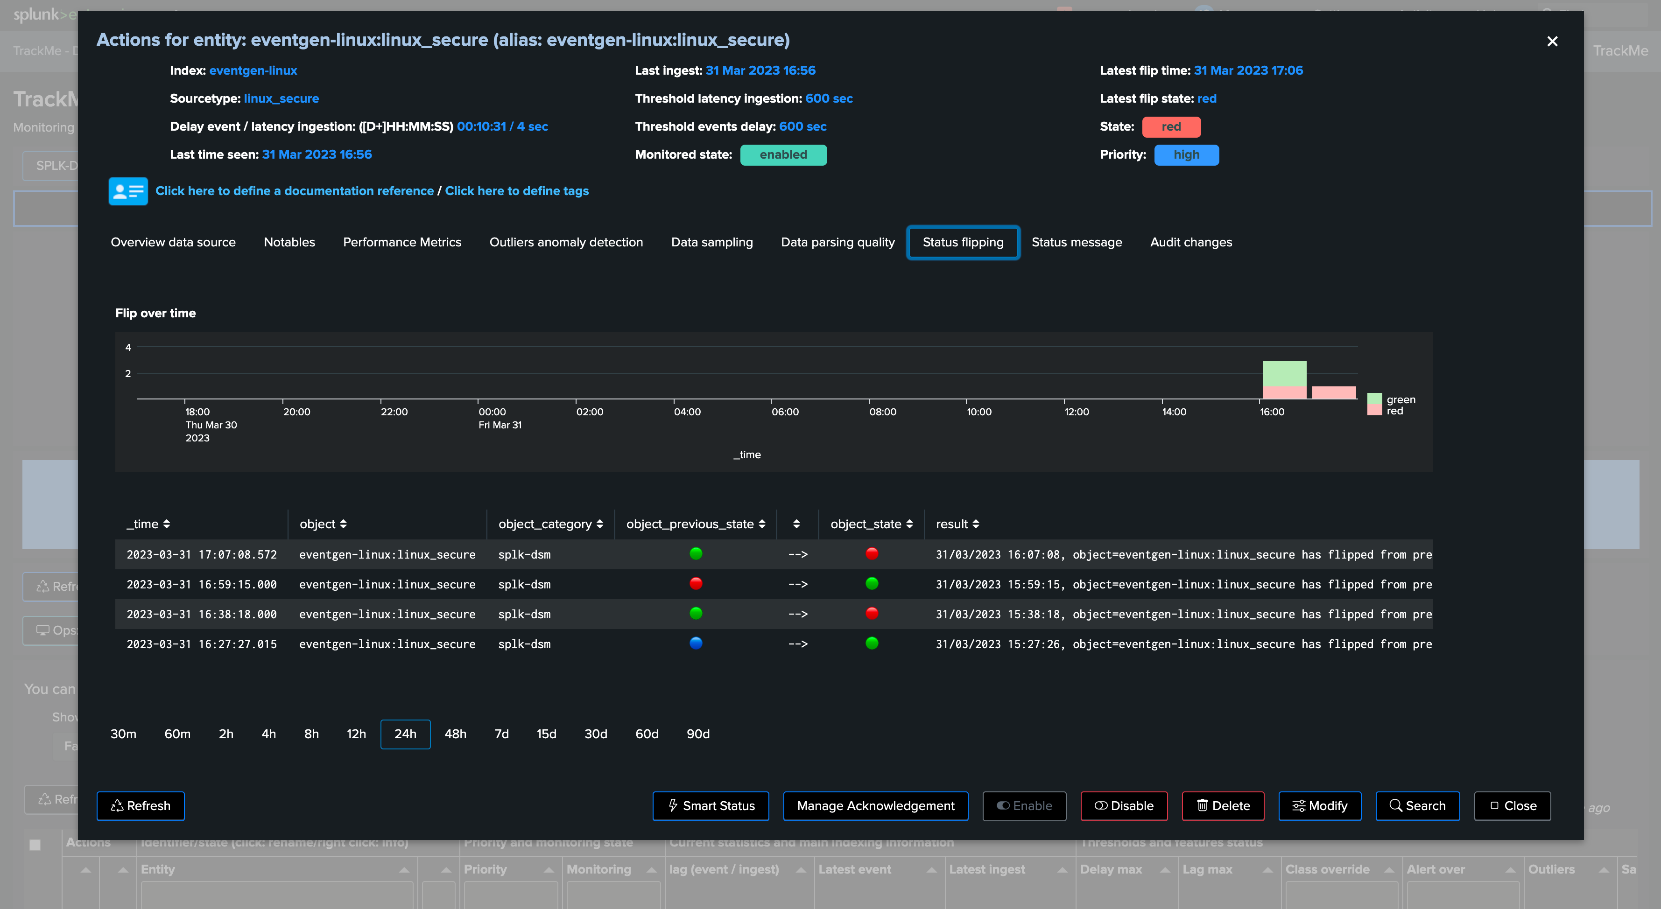Open the Outliers anomaly detection tab
The image size is (1661, 909).
pyautogui.click(x=566, y=242)
